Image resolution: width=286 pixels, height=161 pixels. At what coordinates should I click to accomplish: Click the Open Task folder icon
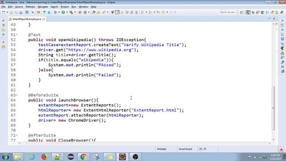(98, 12)
